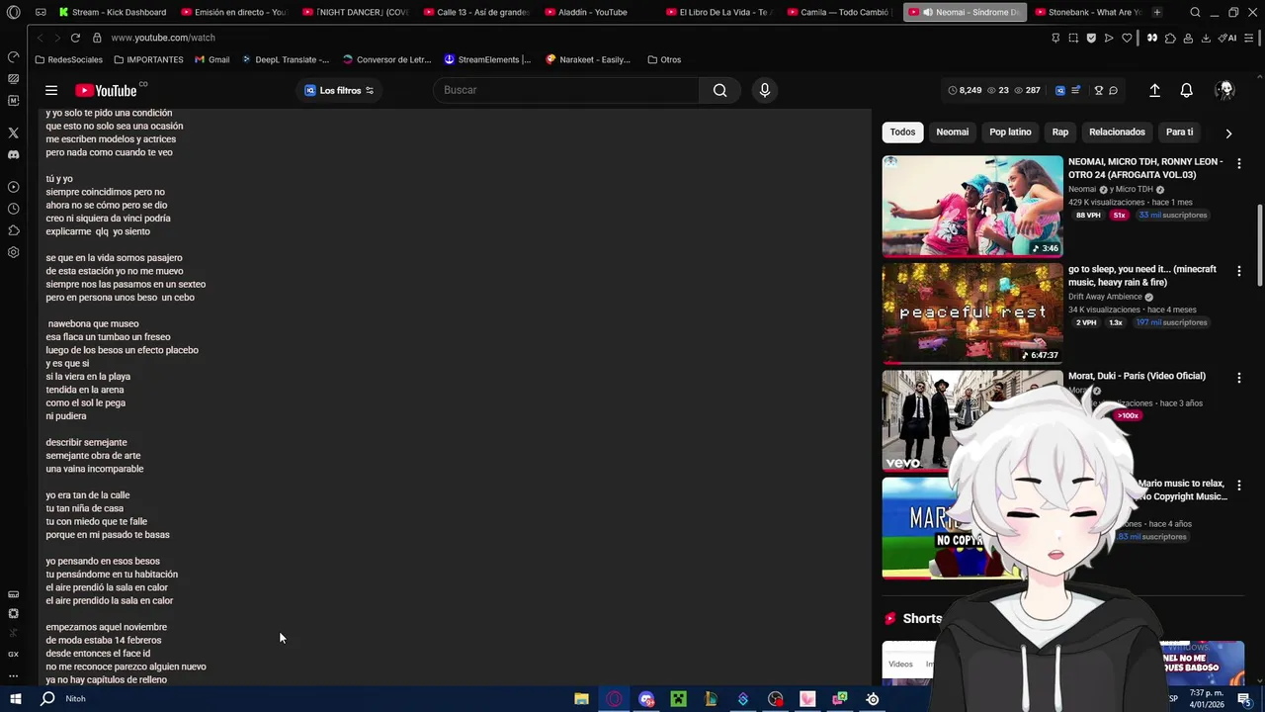Screen dimensions: 1265x712
Task: Open history clock icon in Opera sidebar
Action: coord(14,209)
